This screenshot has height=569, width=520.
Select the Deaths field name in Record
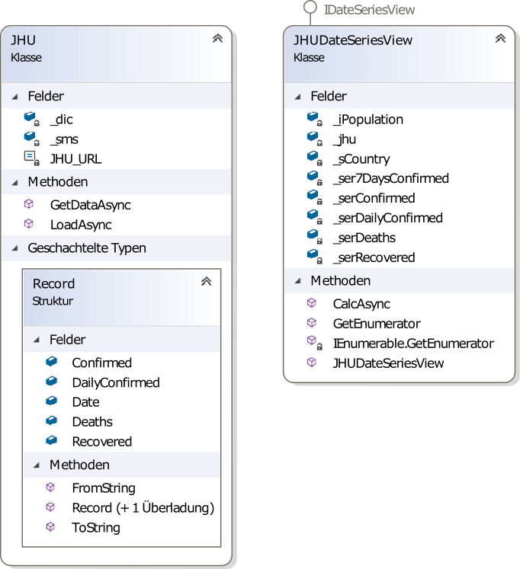pyautogui.click(x=92, y=422)
